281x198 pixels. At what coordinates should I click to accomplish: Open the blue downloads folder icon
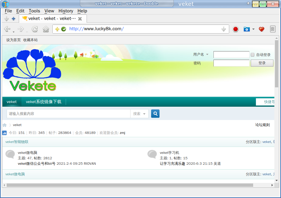246,29
